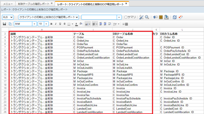Click the refresh report icon
The height and width of the screenshot is (114, 204).
click(174, 17)
